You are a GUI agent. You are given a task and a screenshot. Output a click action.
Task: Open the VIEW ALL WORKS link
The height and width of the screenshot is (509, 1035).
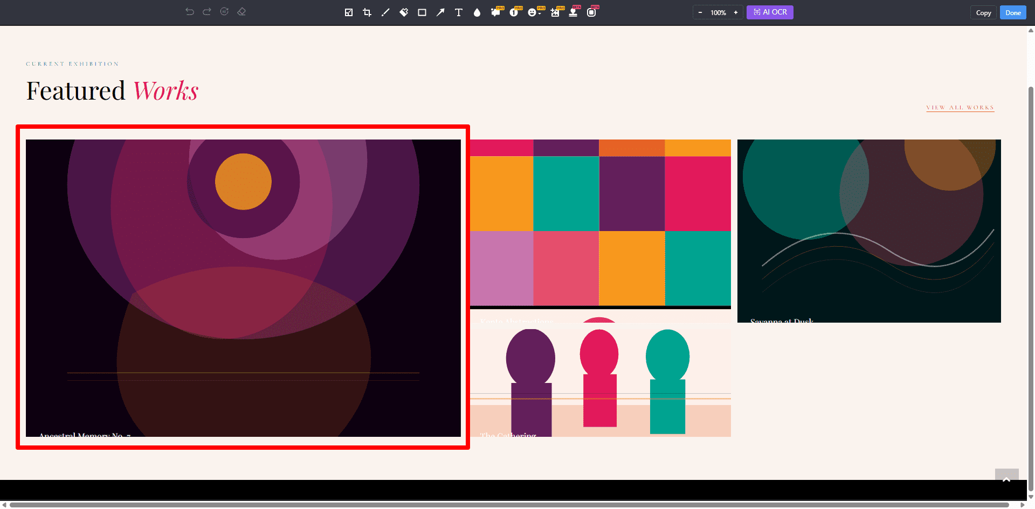point(960,108)
